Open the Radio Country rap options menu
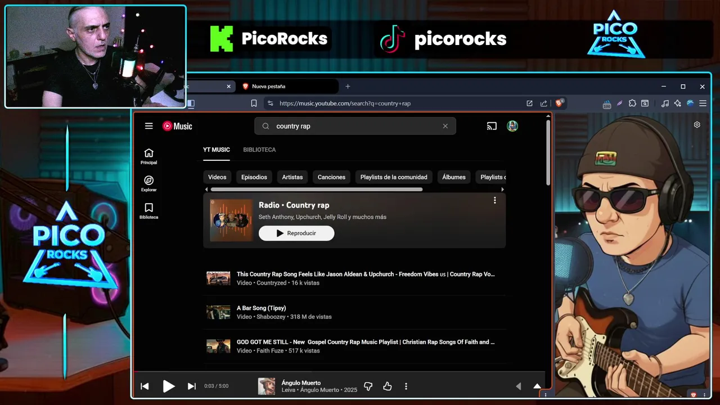The height and width of the screenshot is (405, 720). 494,200
